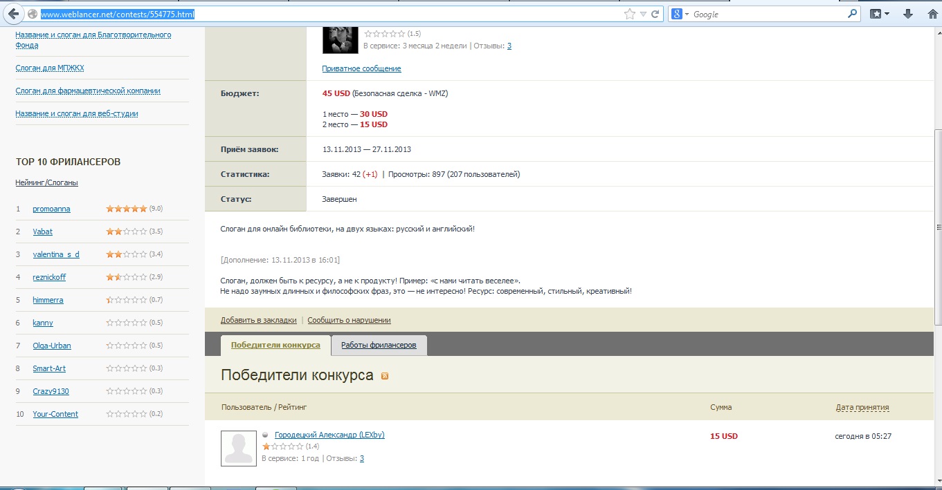This screenshot has height=490, width=942.
Task: Click the scrollbar down arrow
Action: pos(938,482)
